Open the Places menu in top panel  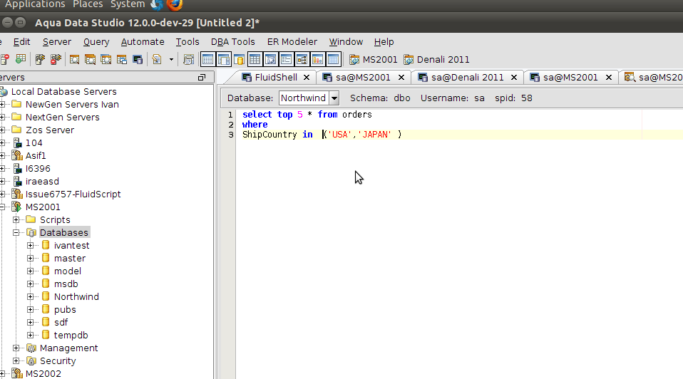click(88, 4)
